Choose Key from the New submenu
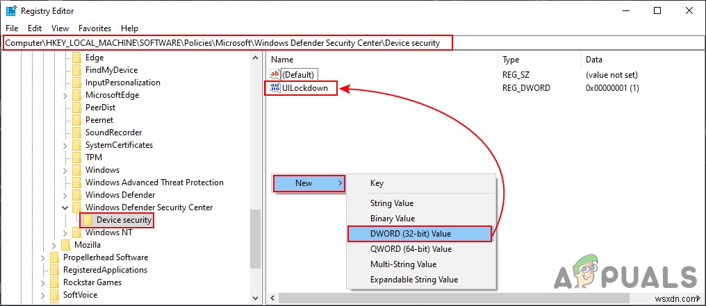Viewport: 706px width, 306px height. 377,183
